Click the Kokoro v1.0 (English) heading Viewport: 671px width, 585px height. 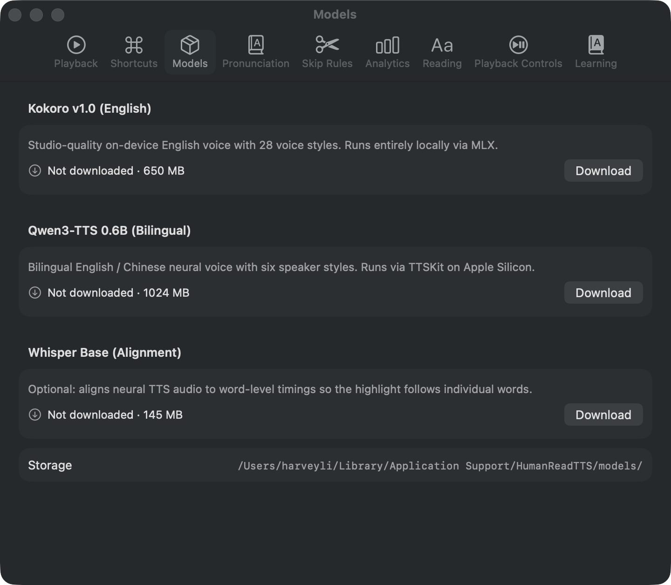(x=89, y=109)
